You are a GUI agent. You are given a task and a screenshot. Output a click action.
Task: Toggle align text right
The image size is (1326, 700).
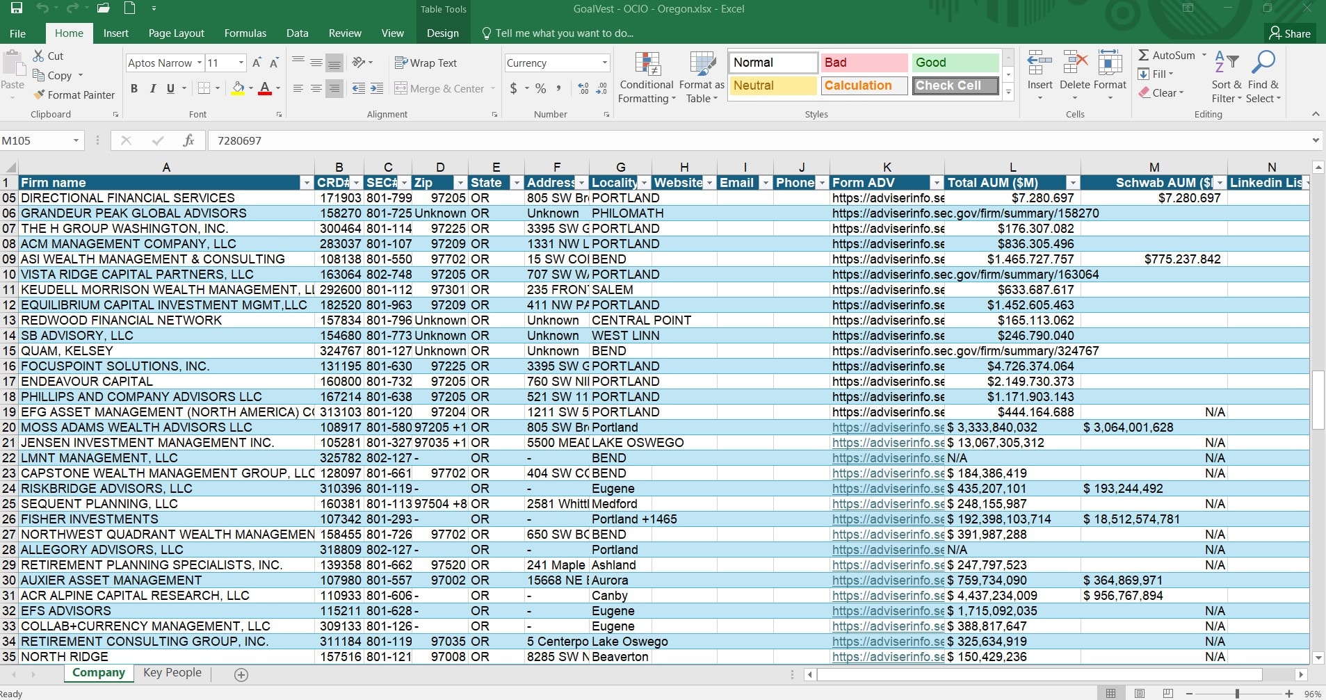click(334, 88)
